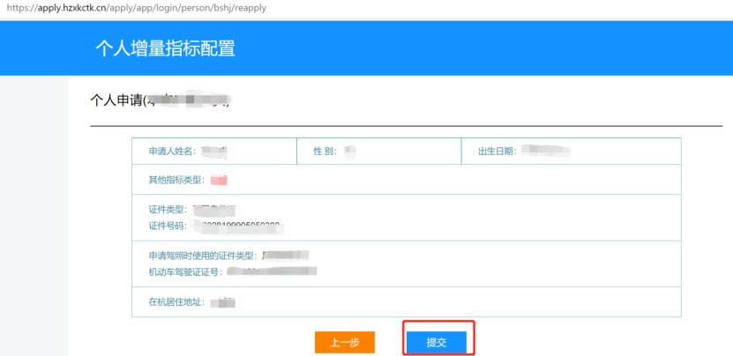The width and height of the screenshot is (733, 356).
Task: Click the 证件号码 label
Action: 168,226
